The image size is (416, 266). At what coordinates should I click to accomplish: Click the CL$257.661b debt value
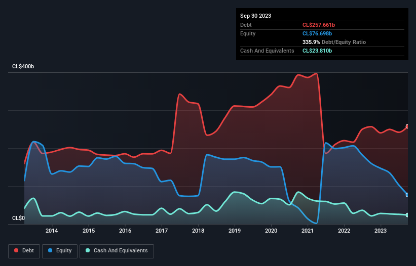[319, 25]
